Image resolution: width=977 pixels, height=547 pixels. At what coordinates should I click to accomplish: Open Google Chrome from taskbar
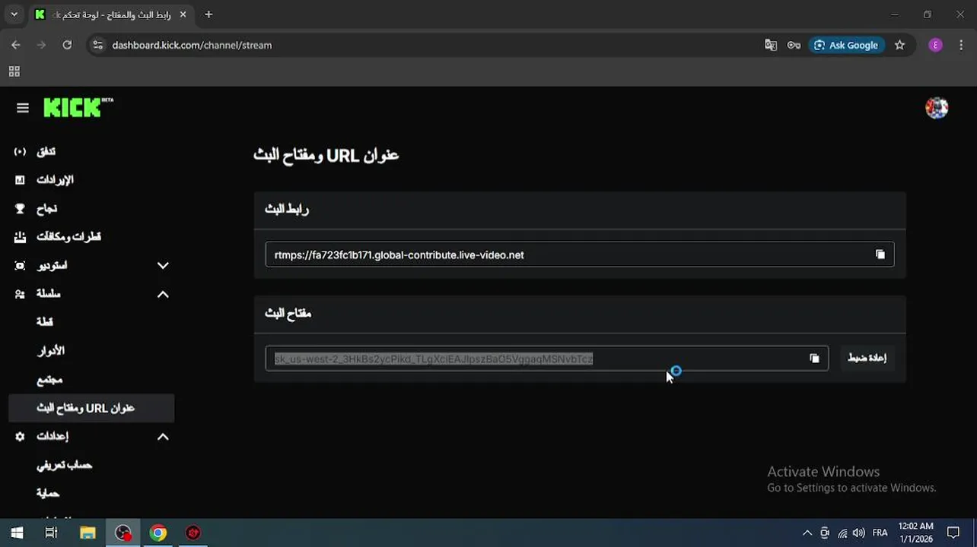pyautogui.click(x=158, y=533)
